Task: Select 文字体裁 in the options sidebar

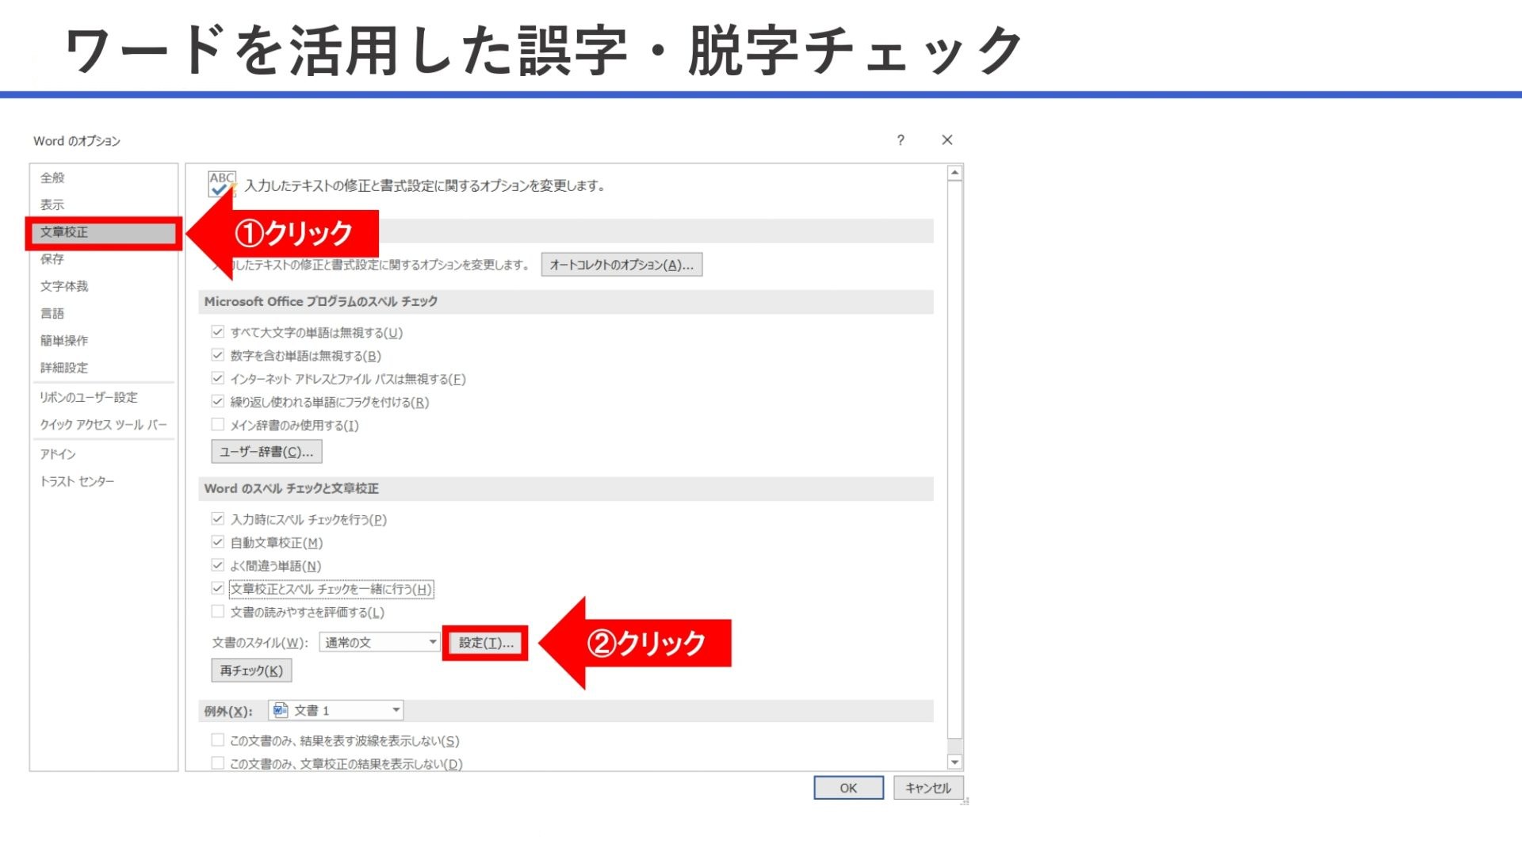Action: click(103, 286)
